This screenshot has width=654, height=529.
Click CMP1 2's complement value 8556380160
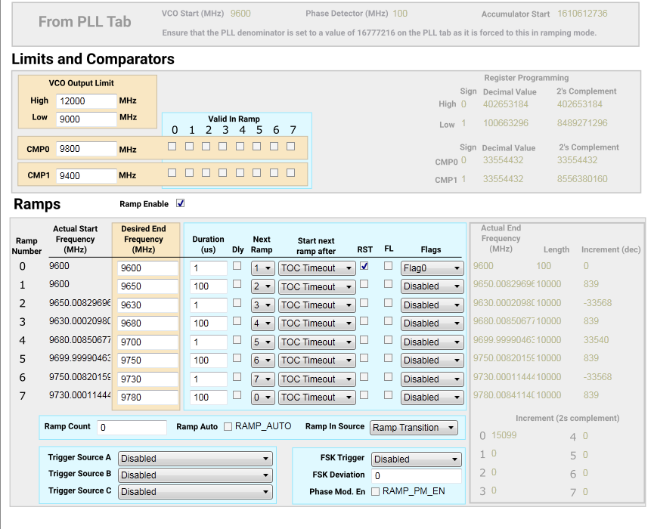click(582, 179)
